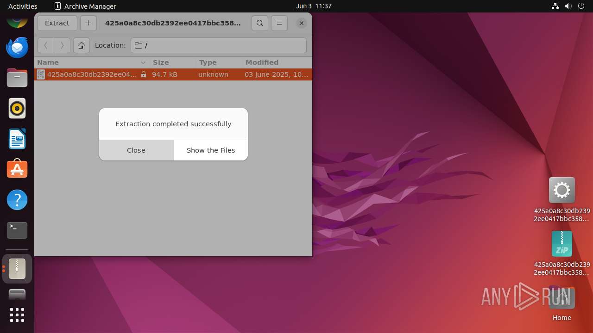Screen dimensions: 593x333
Task: Open the volume icon in system tray
Action: [568, 6]
